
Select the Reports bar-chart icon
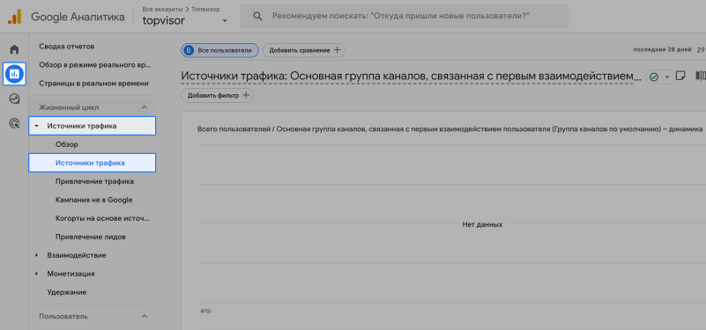[14, 74]
